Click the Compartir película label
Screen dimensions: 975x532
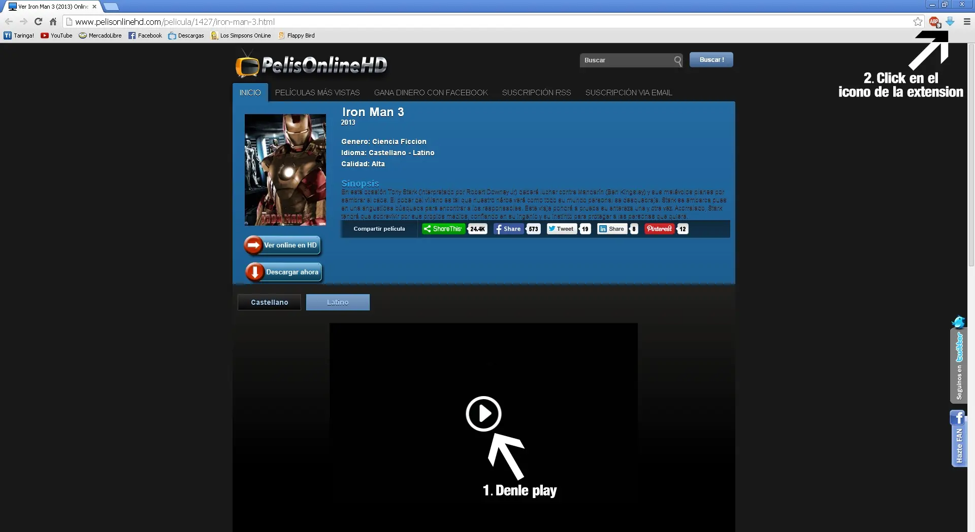point(379,229)
